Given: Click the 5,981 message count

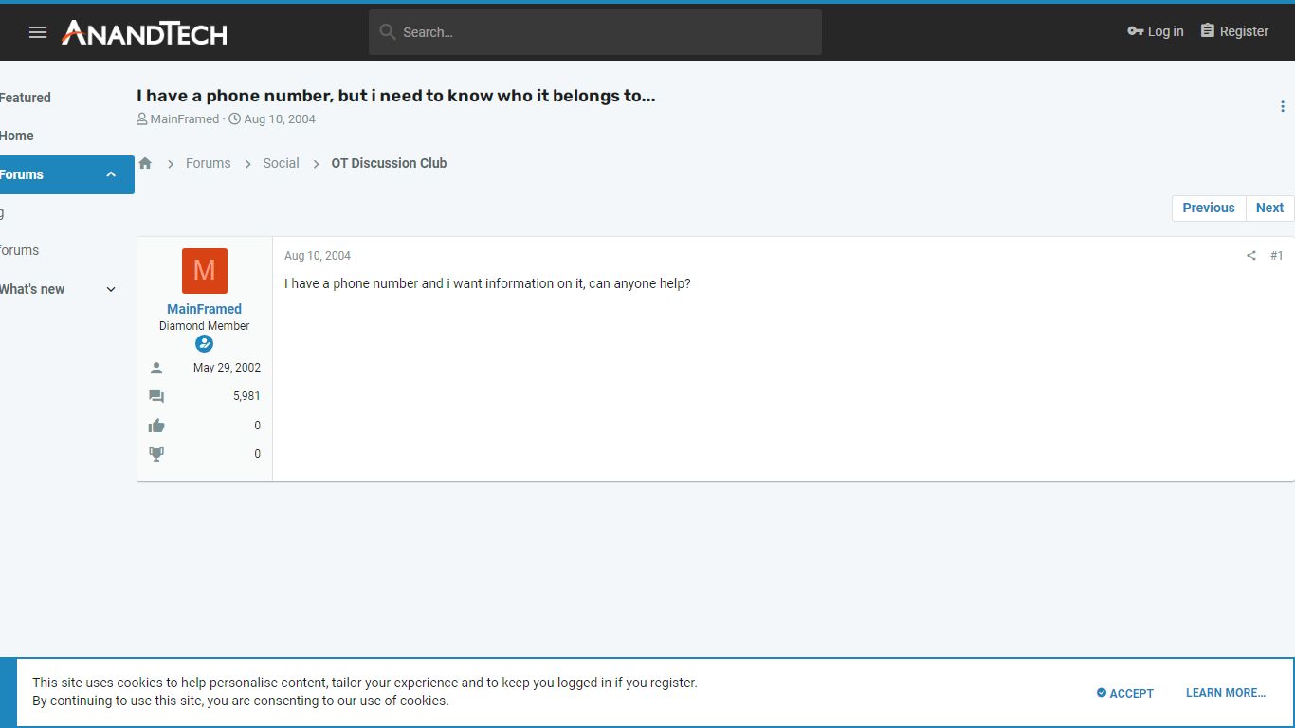Looking at the screenshot, I should pyautogui.click(x=246, y=396).
